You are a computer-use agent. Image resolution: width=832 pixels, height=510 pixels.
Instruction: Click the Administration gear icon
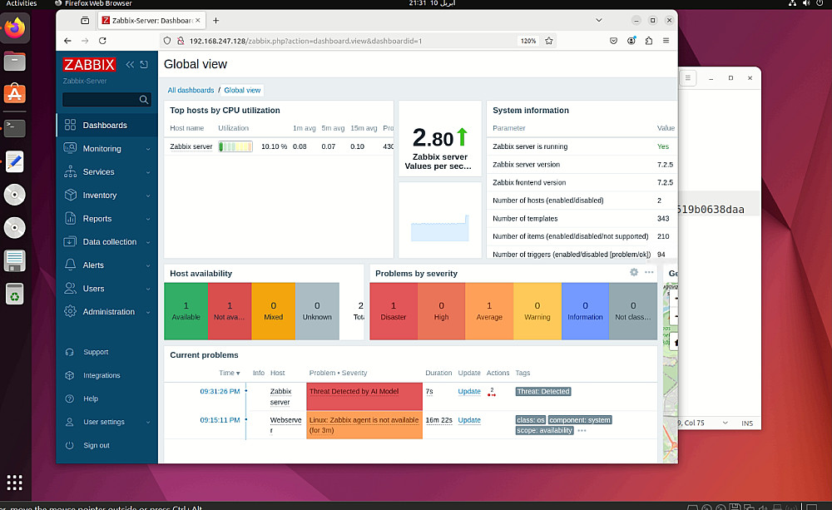pyautogui.click(x=70, y=311)
